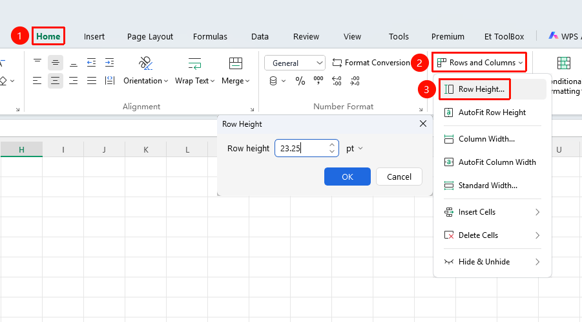This screenshot has width=582, height=322.
Task: Click the Format Conversion button
Action: pos(371,63)
